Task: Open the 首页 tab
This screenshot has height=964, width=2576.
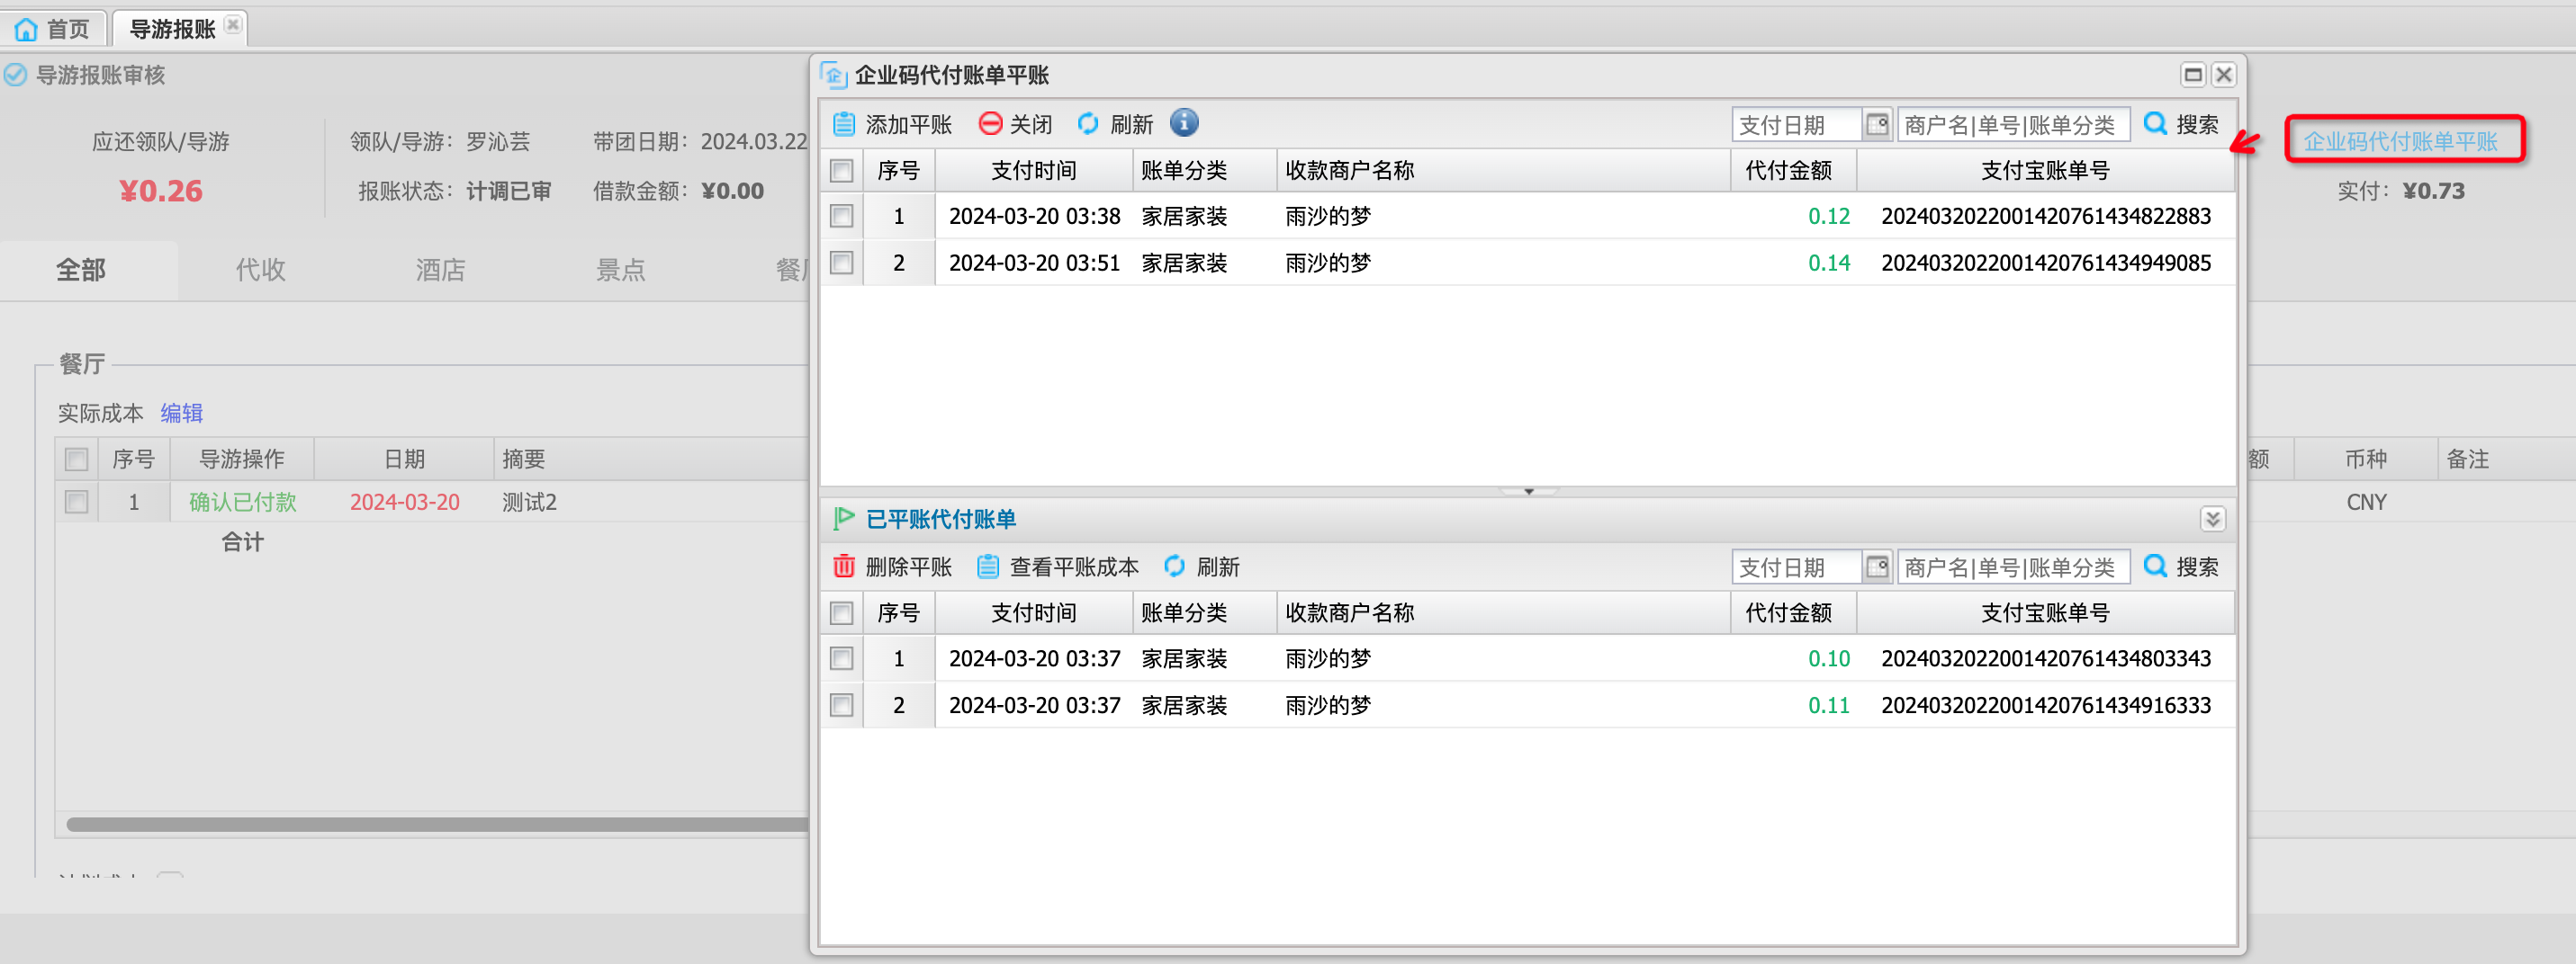Action: pos(53,29)
